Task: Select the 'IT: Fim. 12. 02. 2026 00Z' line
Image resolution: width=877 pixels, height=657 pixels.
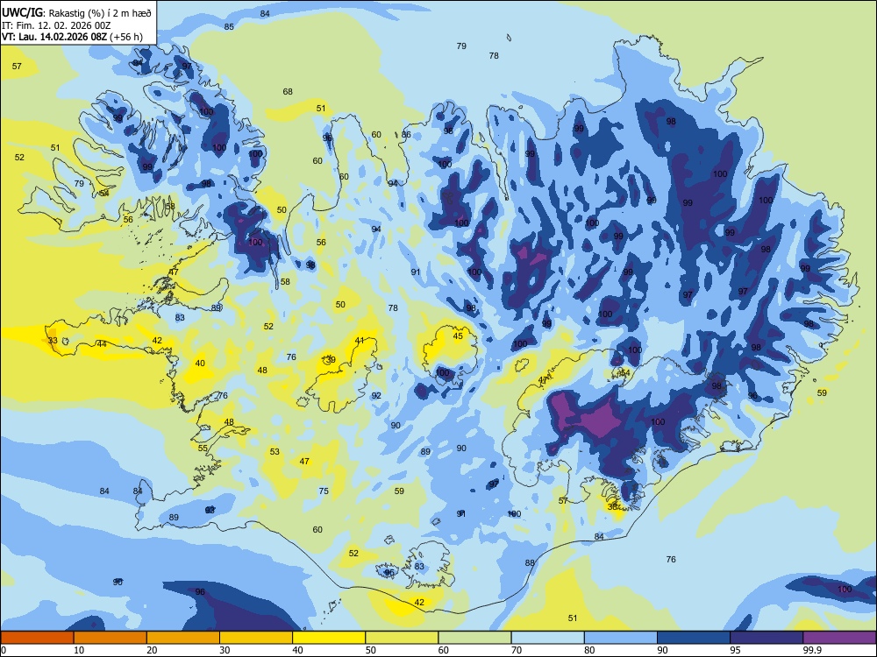Action: [x=56, y=25]
